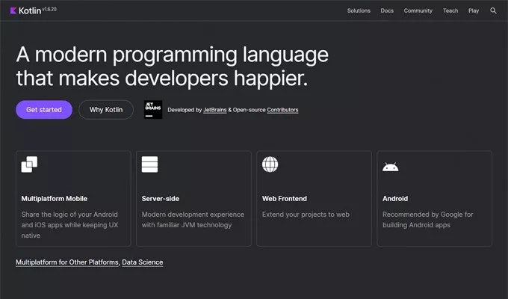Click the Kotlin logo in header
Viewport: 508px width, 299px height.
(x=25, y=10)
